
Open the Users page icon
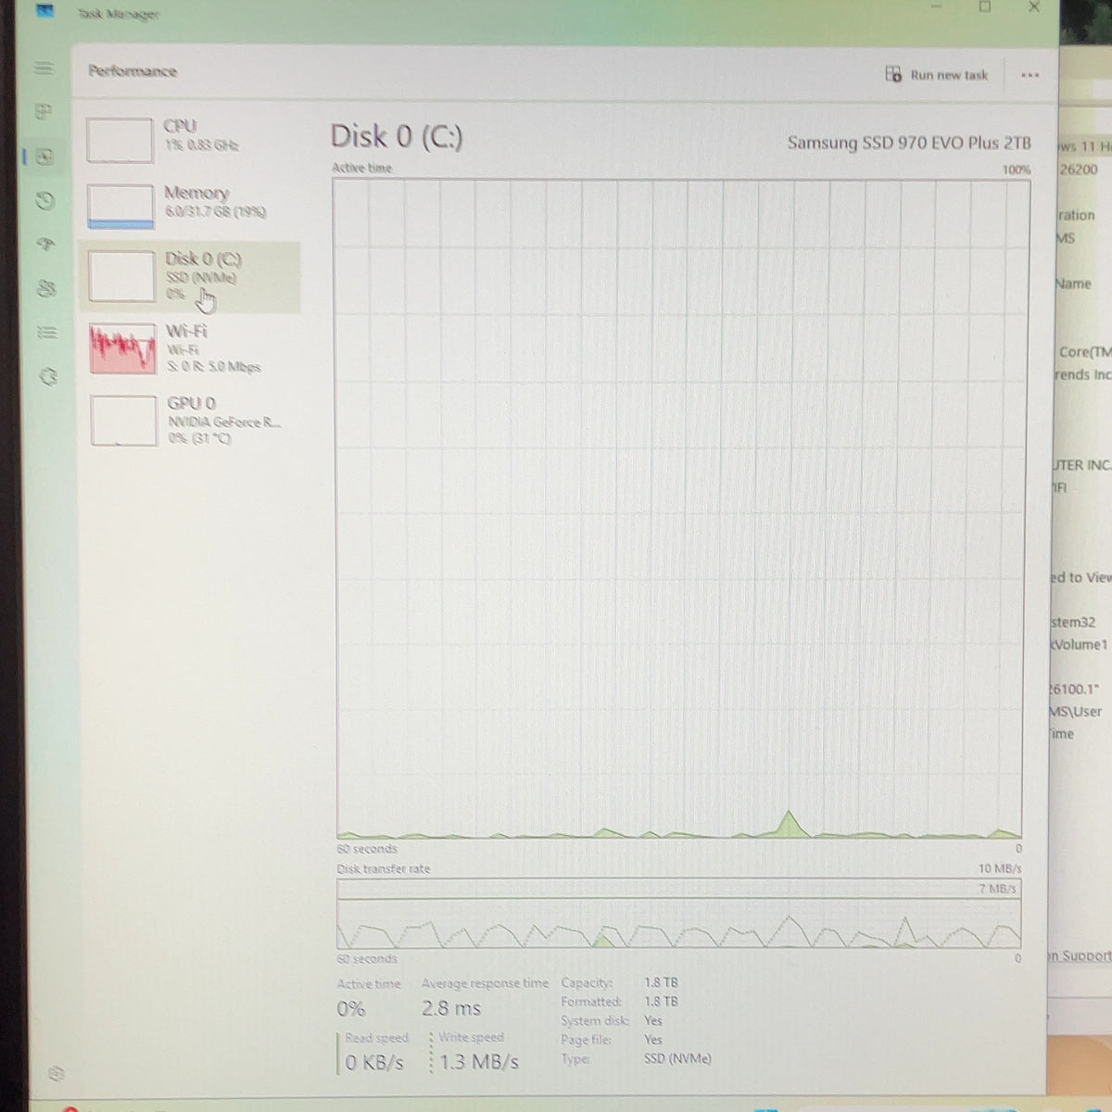pos(46,289)
